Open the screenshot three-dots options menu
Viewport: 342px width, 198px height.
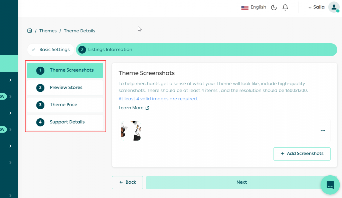(323, 131)
